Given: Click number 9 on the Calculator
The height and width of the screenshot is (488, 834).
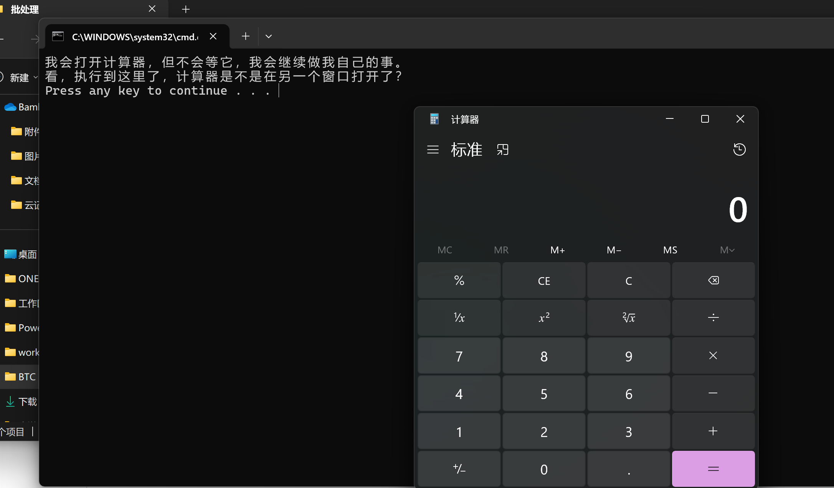Looking at the screenshot, I should [x=629, y=355].
